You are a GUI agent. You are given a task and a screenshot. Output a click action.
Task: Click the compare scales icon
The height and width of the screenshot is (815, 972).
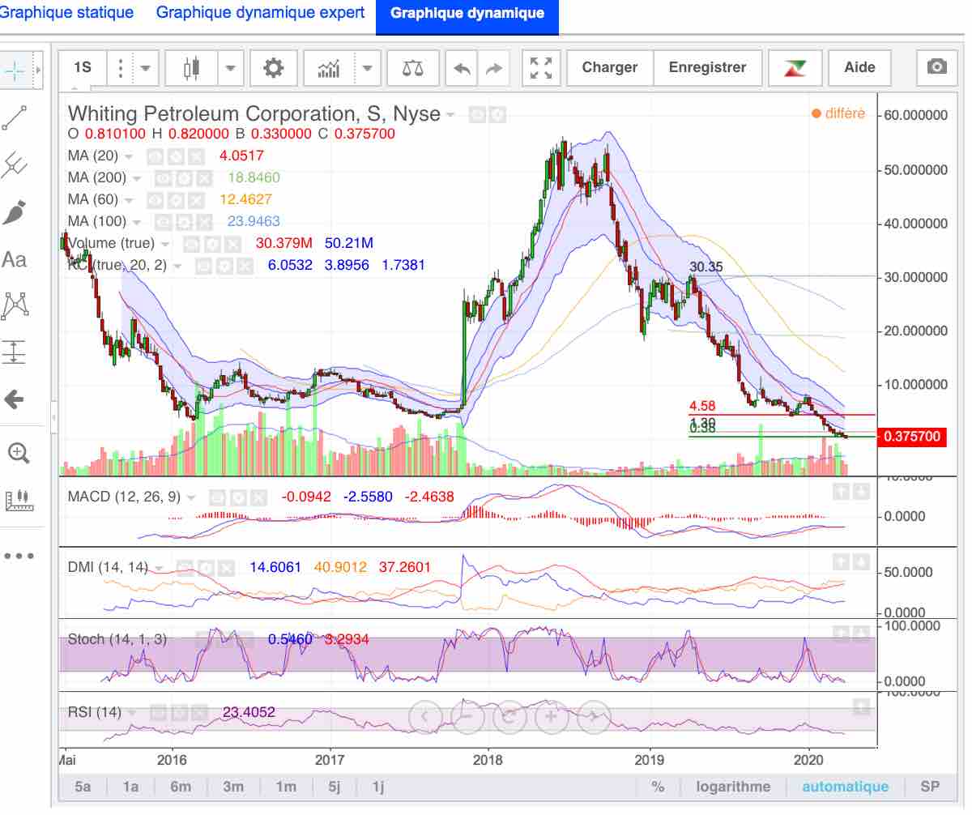coord(412,68)
